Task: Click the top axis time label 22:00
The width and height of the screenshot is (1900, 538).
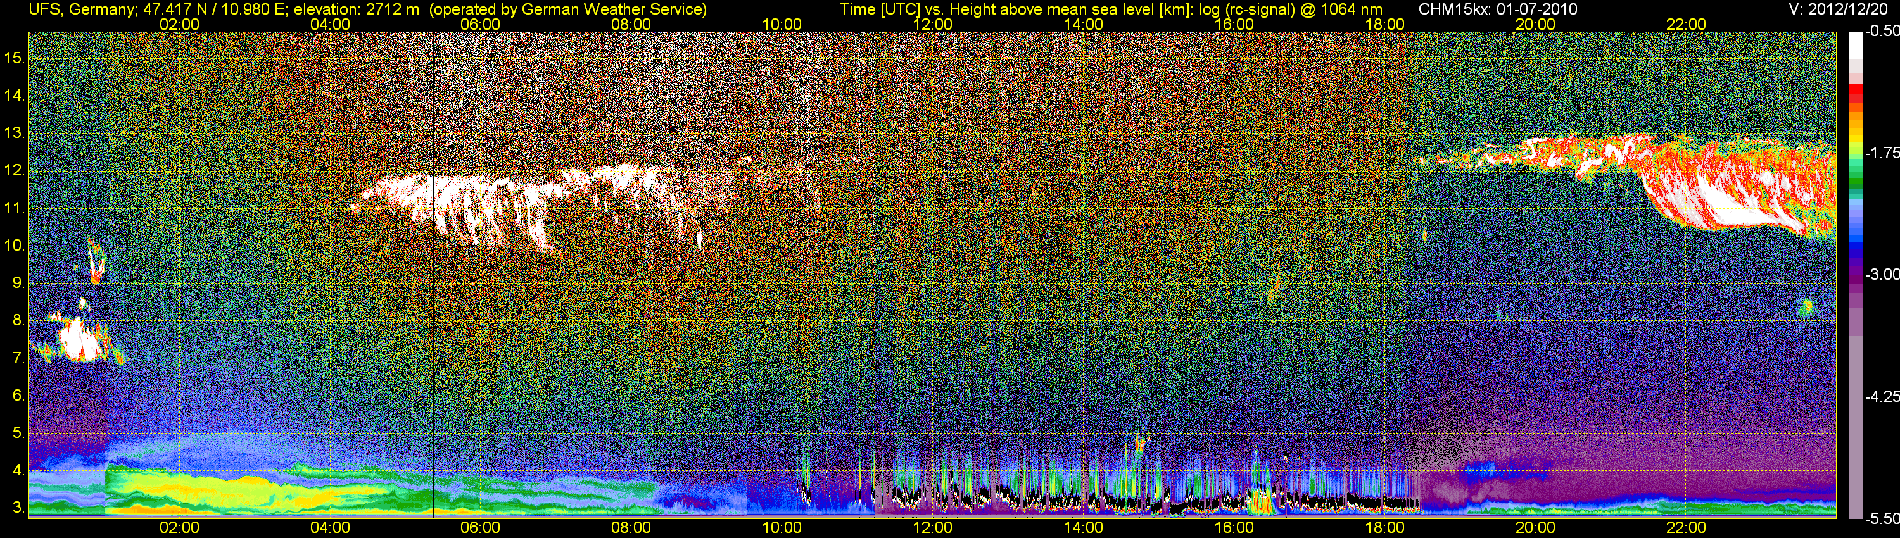Action: coord(1686,24)
